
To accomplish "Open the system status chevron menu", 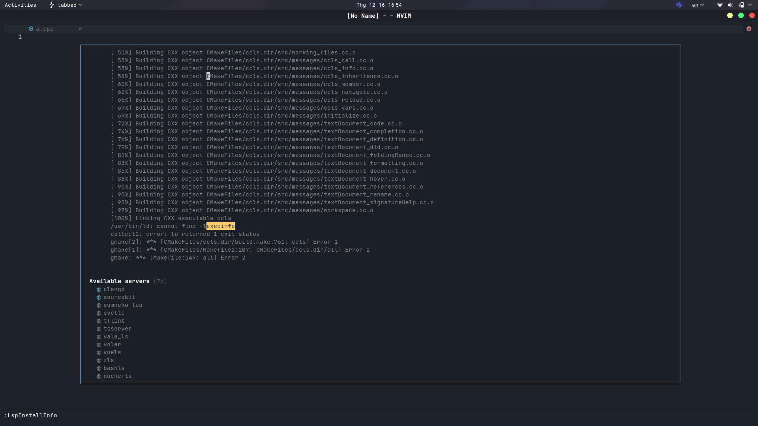I will point(750,5).
